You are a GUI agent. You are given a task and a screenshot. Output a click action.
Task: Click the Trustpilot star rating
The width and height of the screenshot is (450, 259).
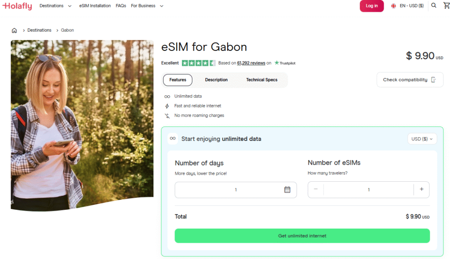(x=198, y=63)
